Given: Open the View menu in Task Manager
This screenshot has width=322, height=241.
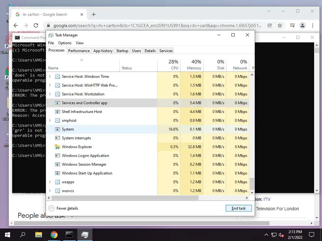Looking at the screenshot, I should pyautogui.click(x=80, y=43).
